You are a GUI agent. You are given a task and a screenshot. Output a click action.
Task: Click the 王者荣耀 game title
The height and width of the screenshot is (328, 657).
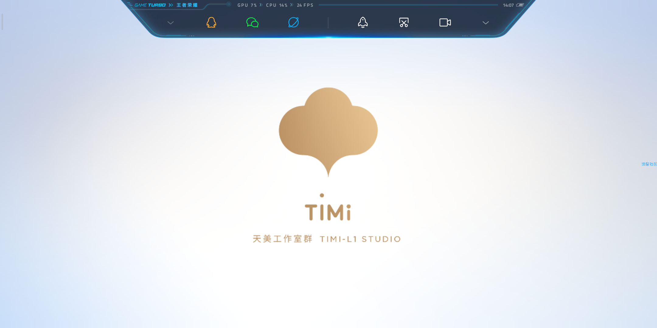point(187,5)
